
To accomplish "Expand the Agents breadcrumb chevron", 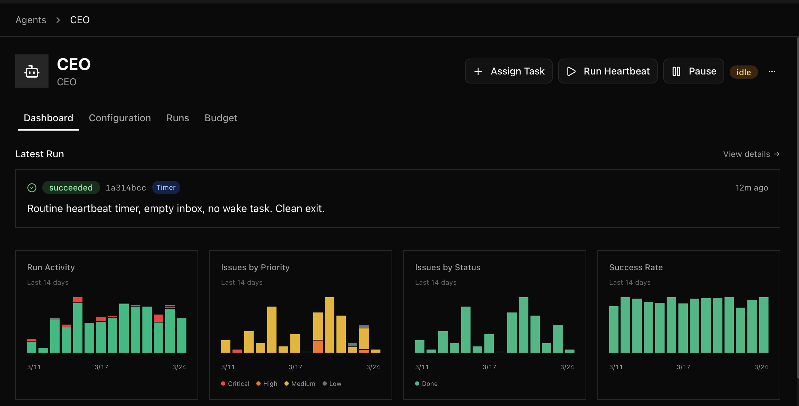I will (x=58, y=20).
